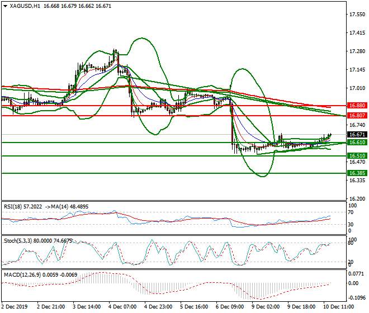This screenshot has width=369, height=313.
Task: Select the red 16.880 price level tag
Action: click(356, 106)
